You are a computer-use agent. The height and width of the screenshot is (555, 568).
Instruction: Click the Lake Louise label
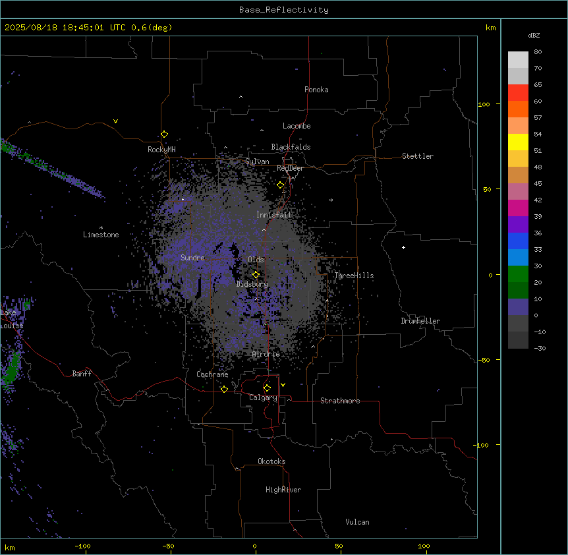pyautogui.click(x=12, y=319)
